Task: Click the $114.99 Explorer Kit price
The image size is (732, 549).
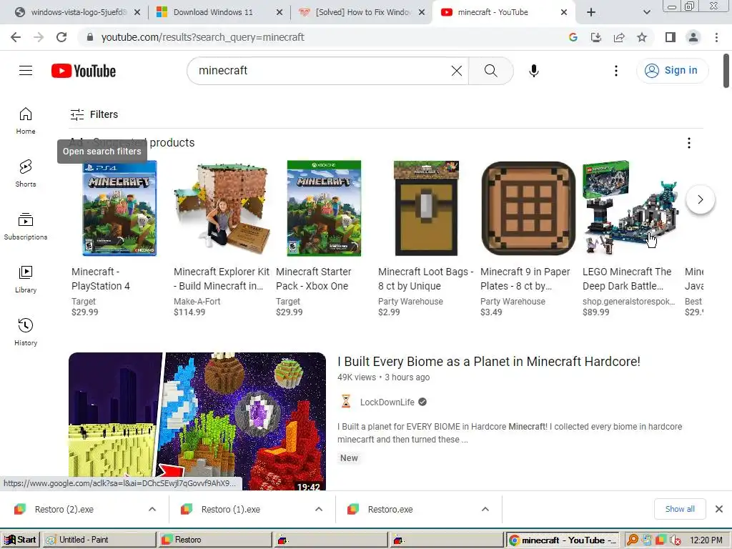Action: pyautogui.click(x=189, y=312)
